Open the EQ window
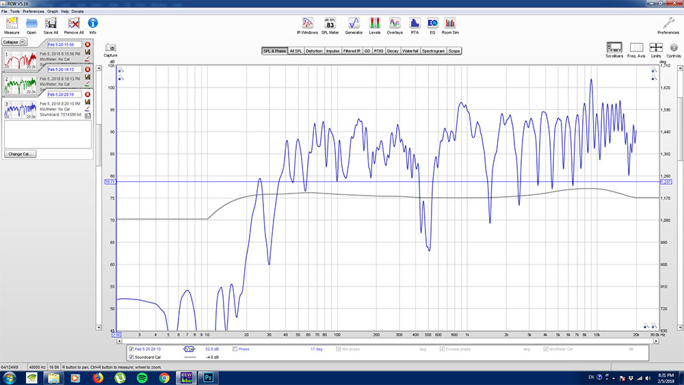 tap(432, 26)
